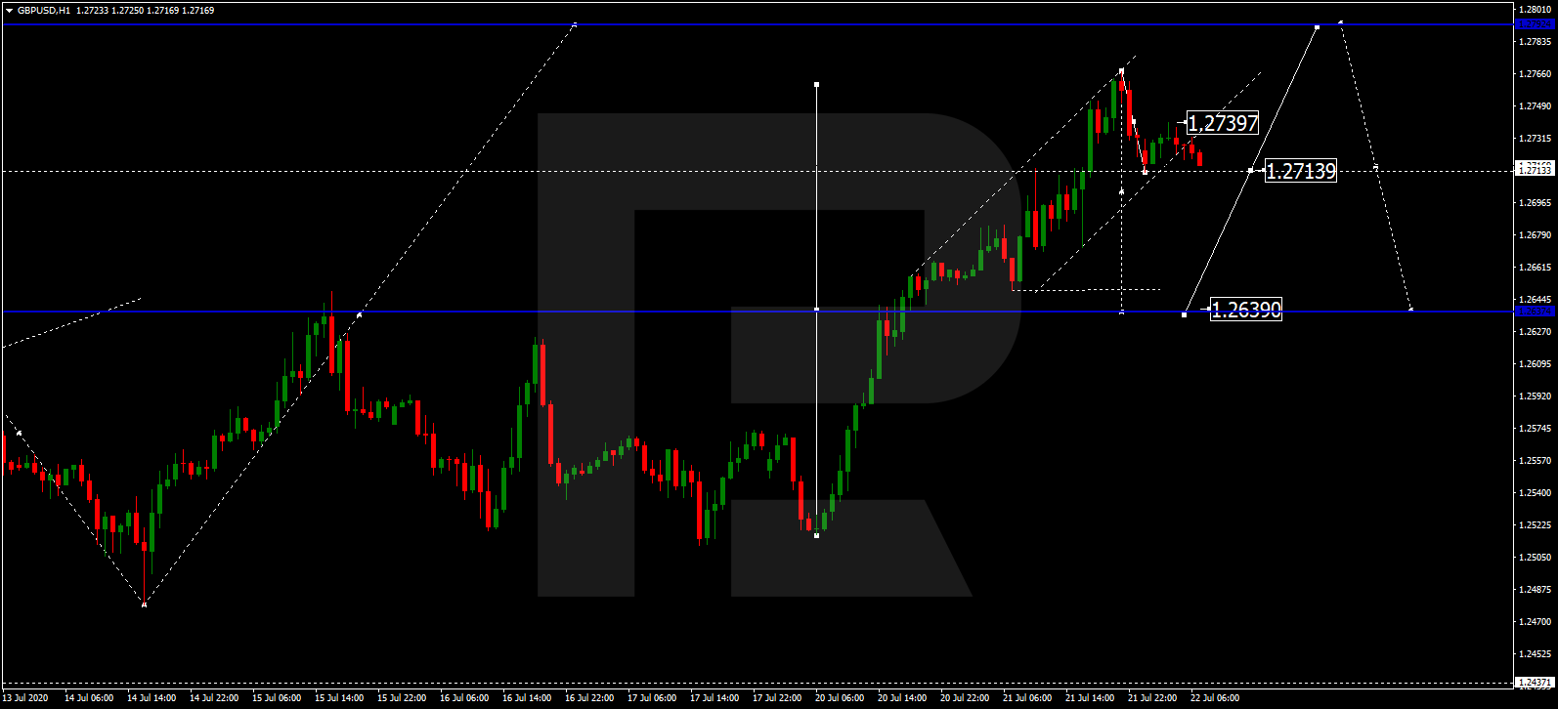
Task: Open the chart dropdown arrow beside GBPUSD,H1
Action: [x=9, y=11]
